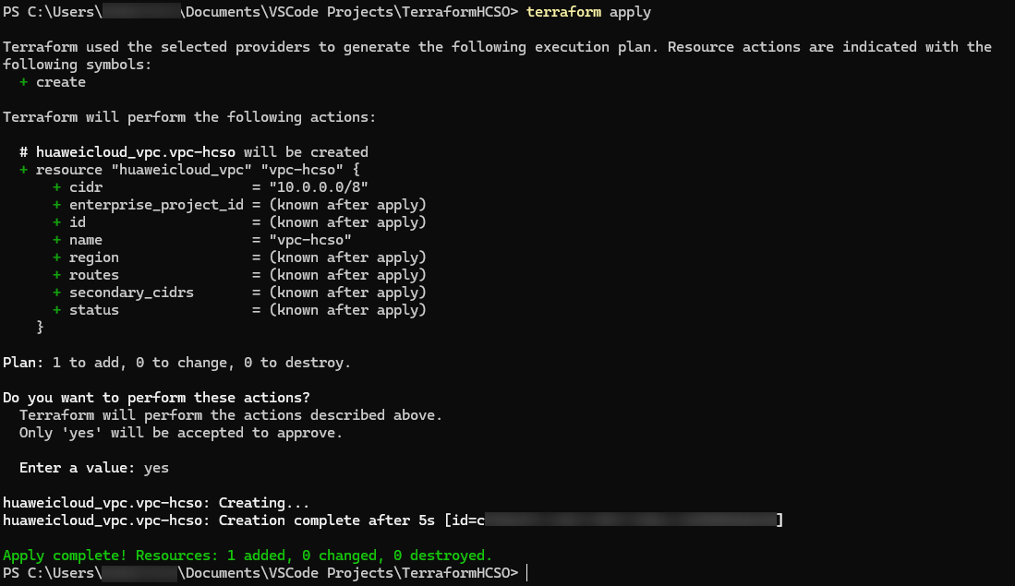Click the "will be created" resource comment line
1015x586 pixels.
[194, 152]
